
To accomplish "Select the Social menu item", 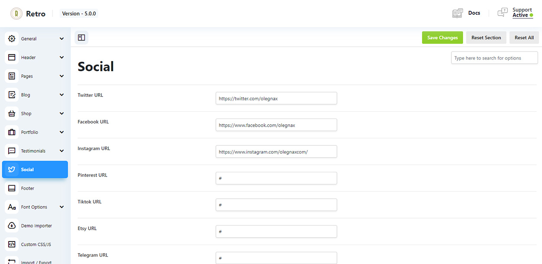I will (x=35, y=170).
